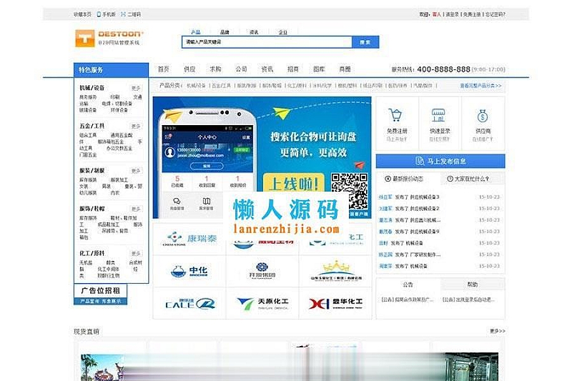The image size is (572, 381).
Task: Open the 五金/工具 category heading
Action: 92,126
